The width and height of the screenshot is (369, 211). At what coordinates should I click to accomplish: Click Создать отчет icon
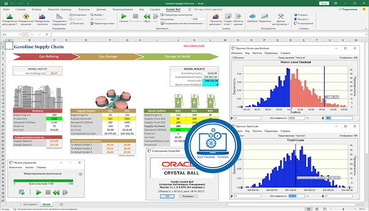click(x=228, y=16)
